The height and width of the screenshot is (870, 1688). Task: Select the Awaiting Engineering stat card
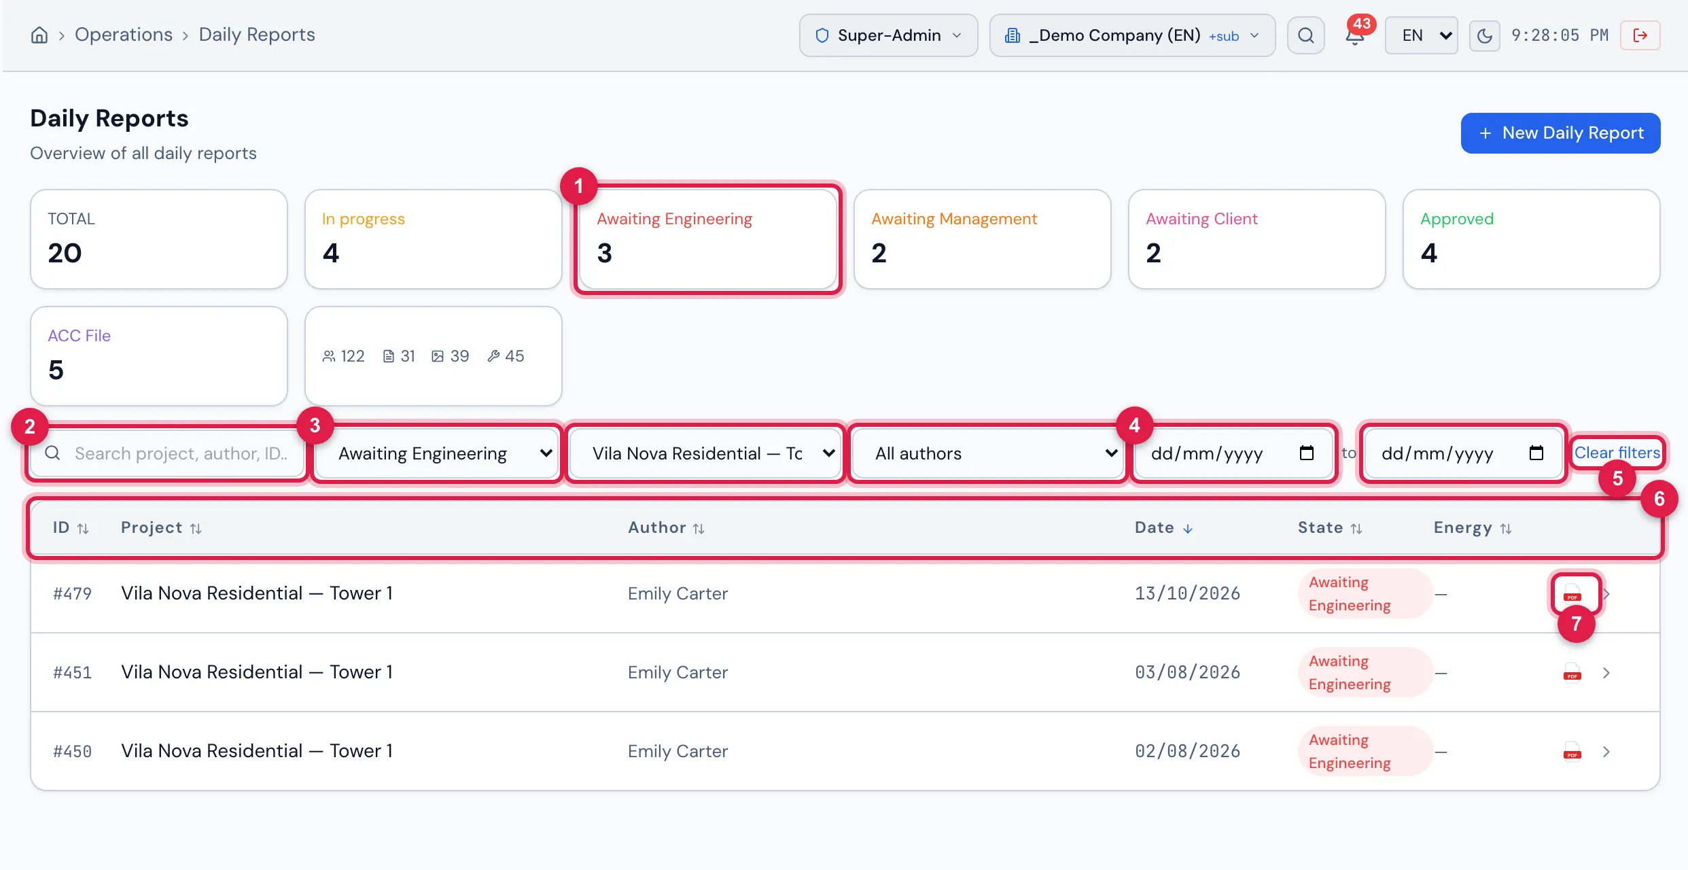coord(708,239)
